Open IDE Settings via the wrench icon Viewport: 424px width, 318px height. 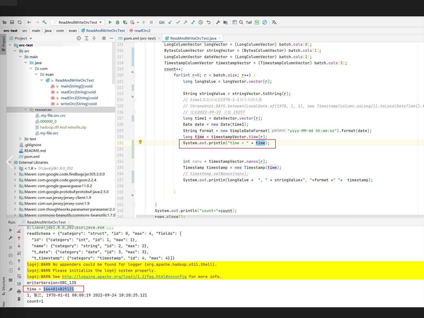tap(218, 22)
